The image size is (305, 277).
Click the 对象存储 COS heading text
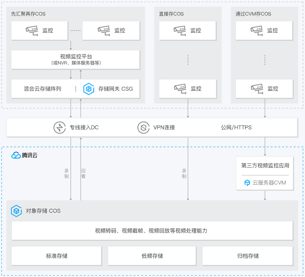pyautogui.click(x=43, y=211)
